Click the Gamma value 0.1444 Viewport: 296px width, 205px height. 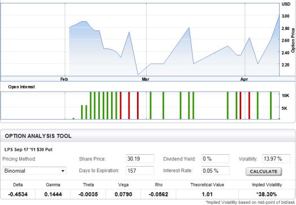(x=53, y=194)
